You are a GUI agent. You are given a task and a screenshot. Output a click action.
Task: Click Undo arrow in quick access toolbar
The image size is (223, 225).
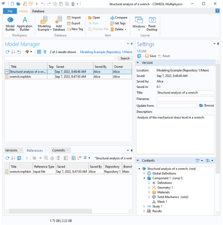point(43,4)
